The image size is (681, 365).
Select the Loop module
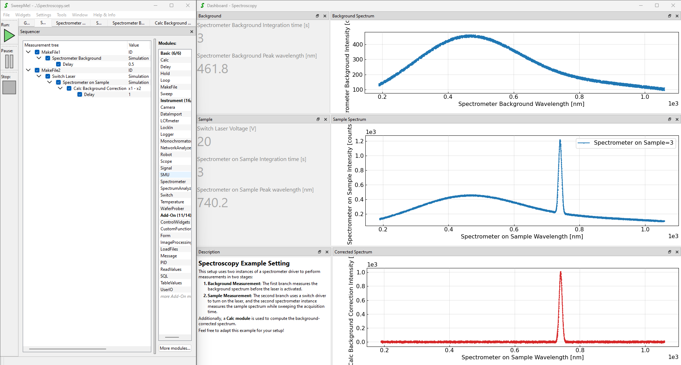point(175,80)
